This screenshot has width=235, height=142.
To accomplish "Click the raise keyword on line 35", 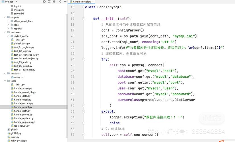I will [114, 123].
